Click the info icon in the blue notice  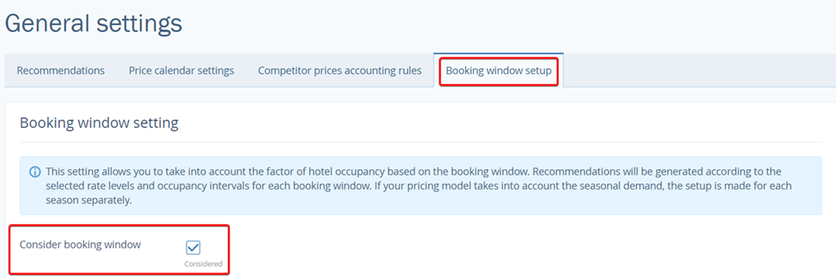(x=35, y=172)
